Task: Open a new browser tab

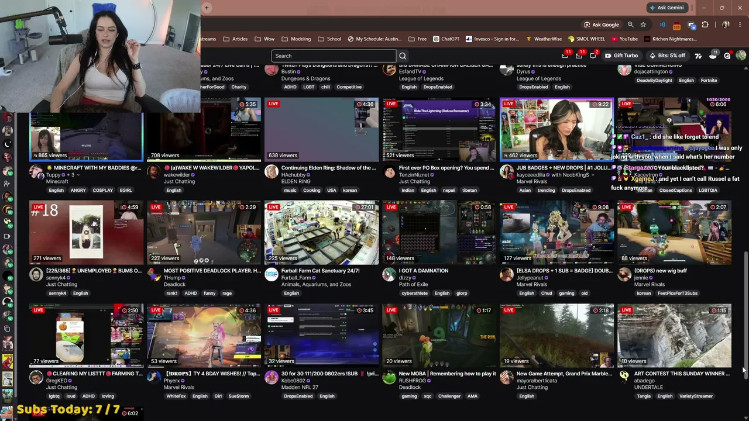Action: point(207,8)
